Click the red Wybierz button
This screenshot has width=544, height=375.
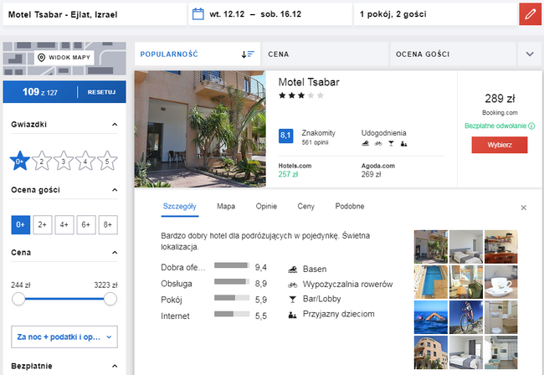click(499, 144)
